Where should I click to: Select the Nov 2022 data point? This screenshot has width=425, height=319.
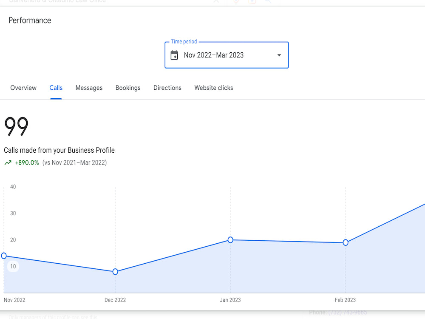(4, 256)
